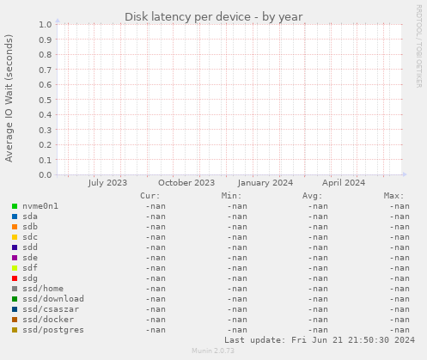The image size is (427, 360).
Task: Click the sdf lime legend swatch
Action: point(15,268)
